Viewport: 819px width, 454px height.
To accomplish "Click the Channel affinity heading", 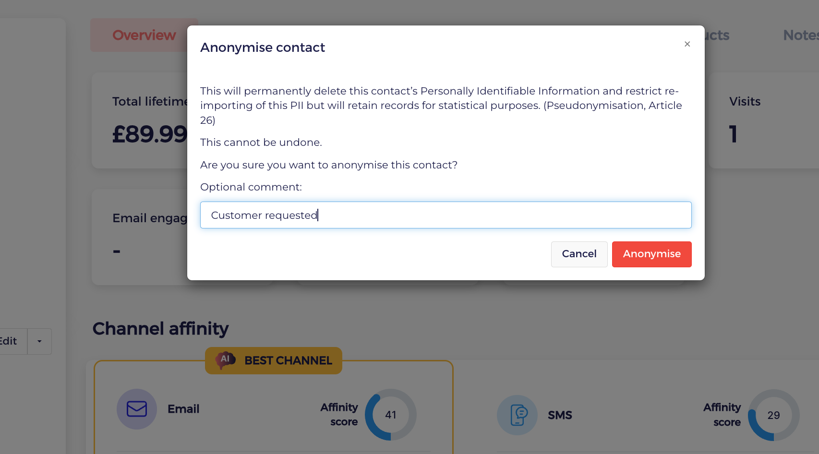I will tap(160, 329).
